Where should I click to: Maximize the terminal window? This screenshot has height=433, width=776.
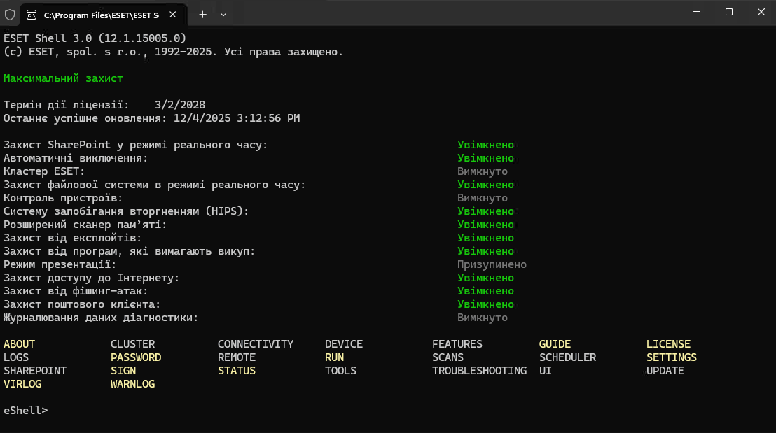[x=728, y=12]
